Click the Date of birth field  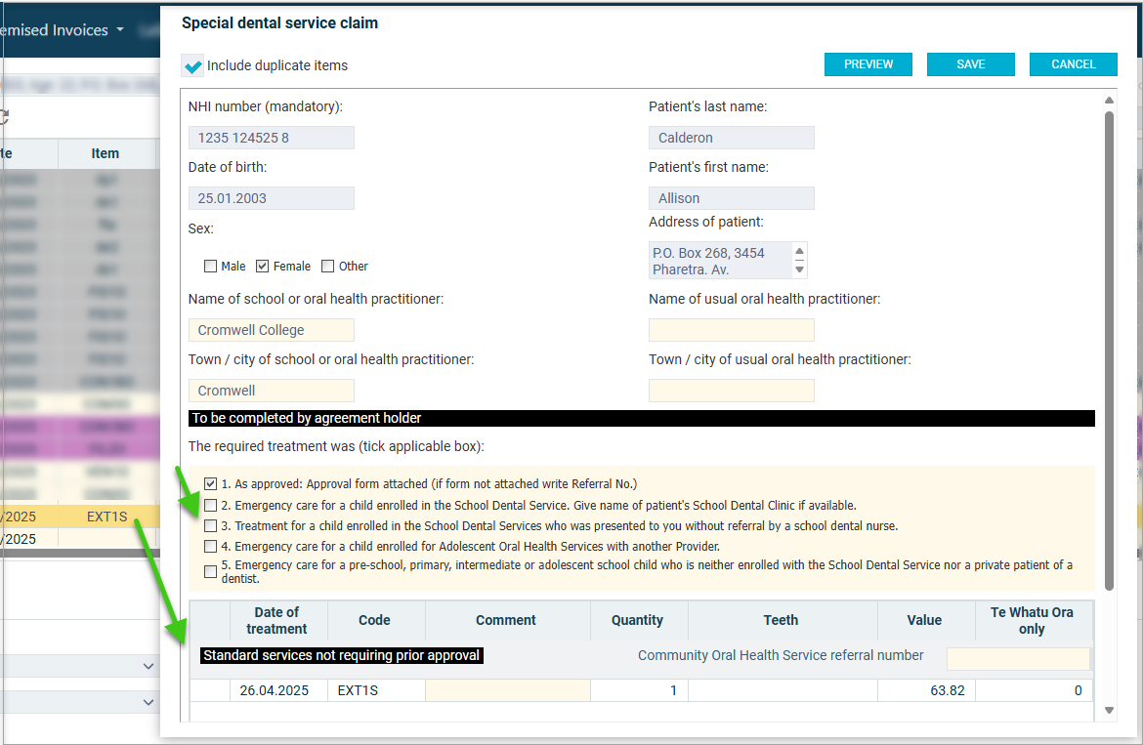click(x=272, y=198)
